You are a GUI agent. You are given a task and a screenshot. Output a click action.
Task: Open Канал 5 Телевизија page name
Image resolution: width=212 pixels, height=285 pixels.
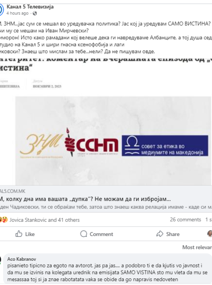30,7
